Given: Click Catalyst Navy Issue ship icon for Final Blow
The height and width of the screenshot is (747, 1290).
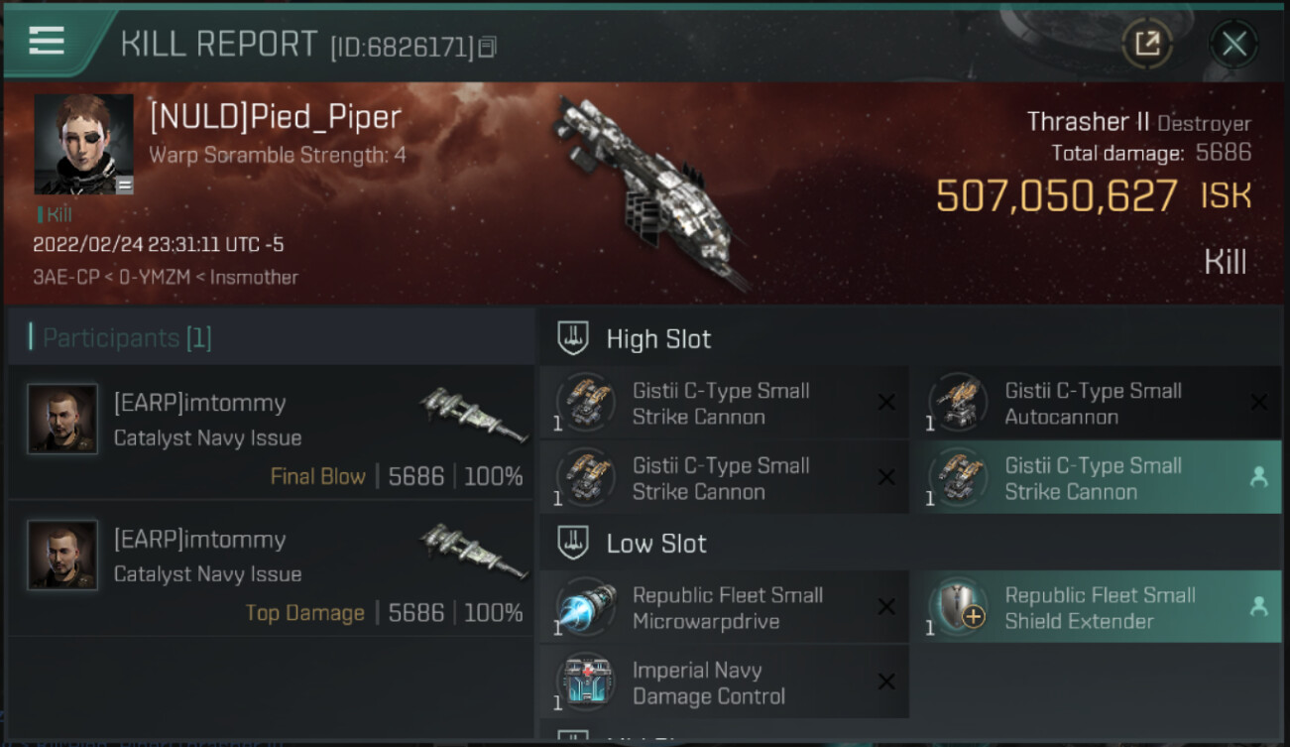Looking at the screenshot, I should 473,414.
